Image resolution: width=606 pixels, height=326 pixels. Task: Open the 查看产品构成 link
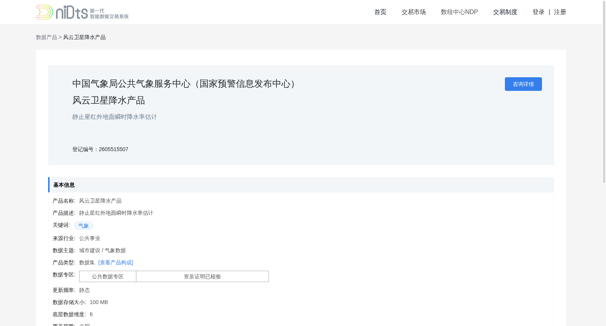click(x=116, y=262)
